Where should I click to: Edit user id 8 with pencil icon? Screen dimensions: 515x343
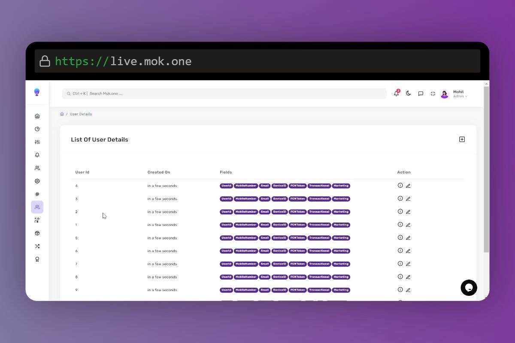coord(408,277)
